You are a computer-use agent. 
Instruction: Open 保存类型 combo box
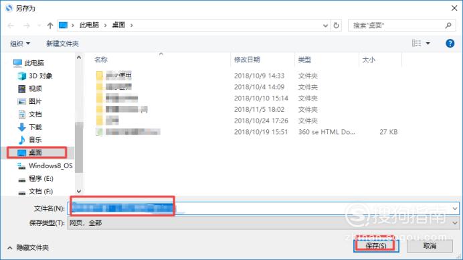click(264, 223)
